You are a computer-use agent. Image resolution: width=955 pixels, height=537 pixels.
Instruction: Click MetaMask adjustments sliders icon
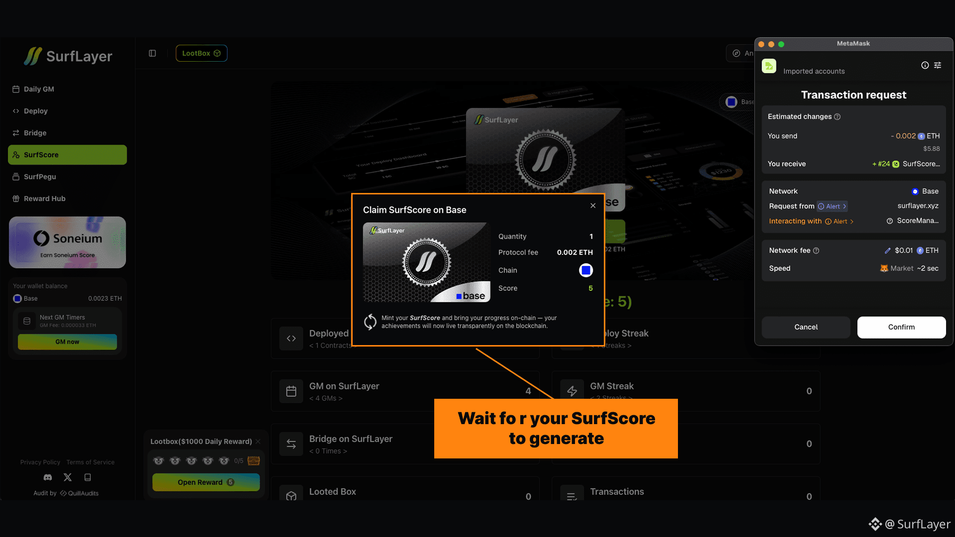[938, 65]
